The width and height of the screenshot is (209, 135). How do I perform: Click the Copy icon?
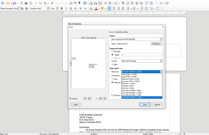[41, 3]
